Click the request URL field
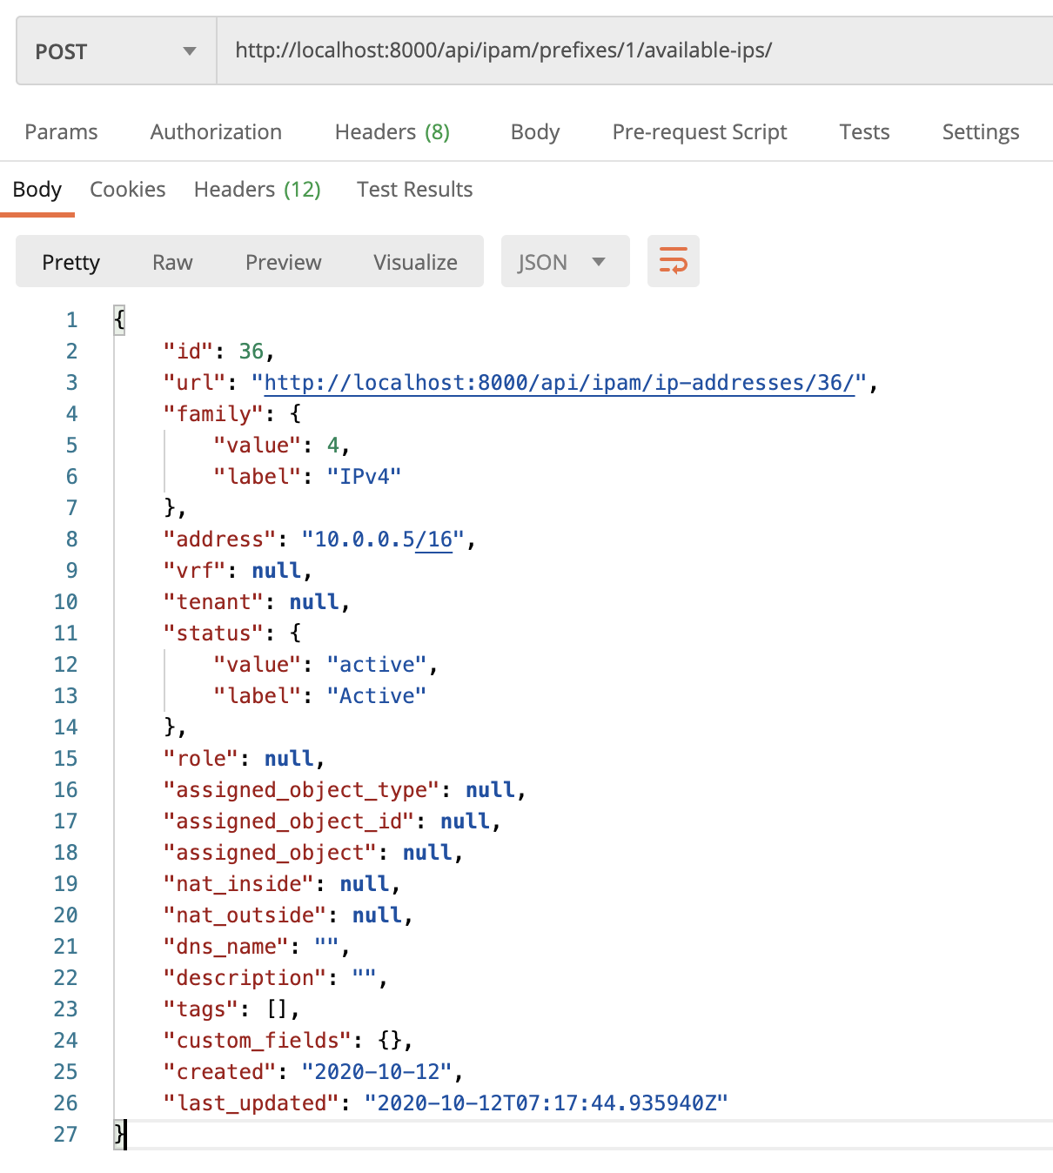The height and width of the screenshot is (1173, 1053). coord(634,50)
